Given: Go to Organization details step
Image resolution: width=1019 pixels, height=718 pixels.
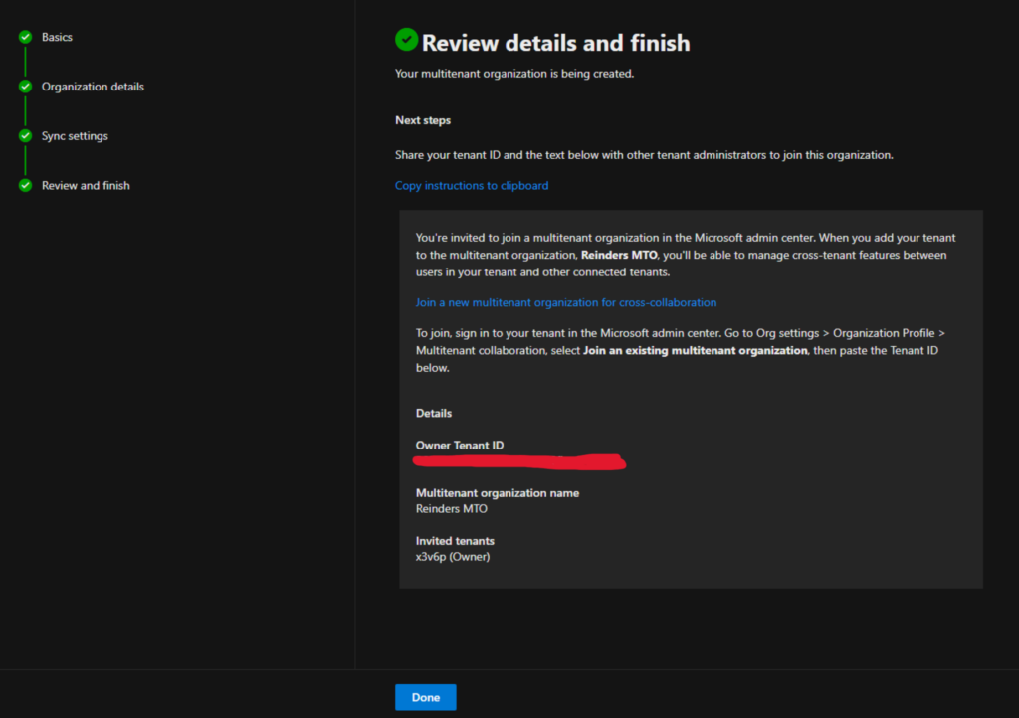Looking at the screenshot, I should tap(93, 87).
